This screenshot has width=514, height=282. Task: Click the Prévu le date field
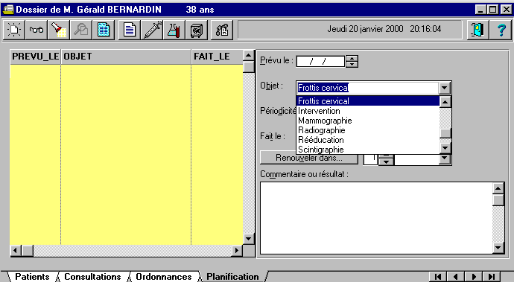coord(320,61)
